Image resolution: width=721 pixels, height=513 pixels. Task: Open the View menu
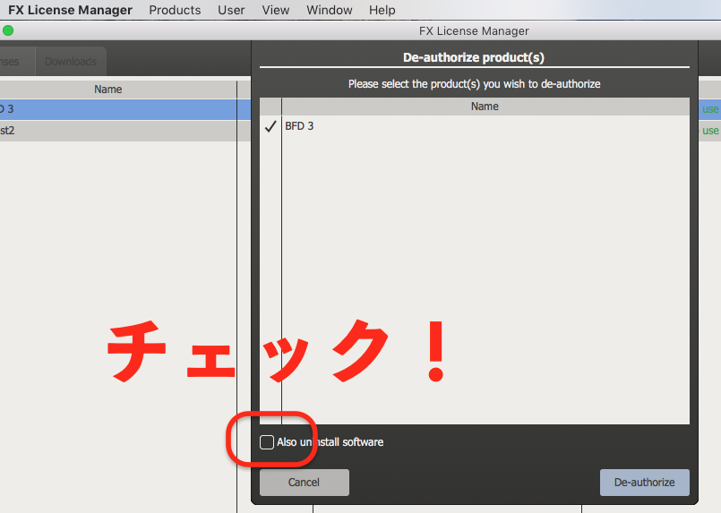276,10
